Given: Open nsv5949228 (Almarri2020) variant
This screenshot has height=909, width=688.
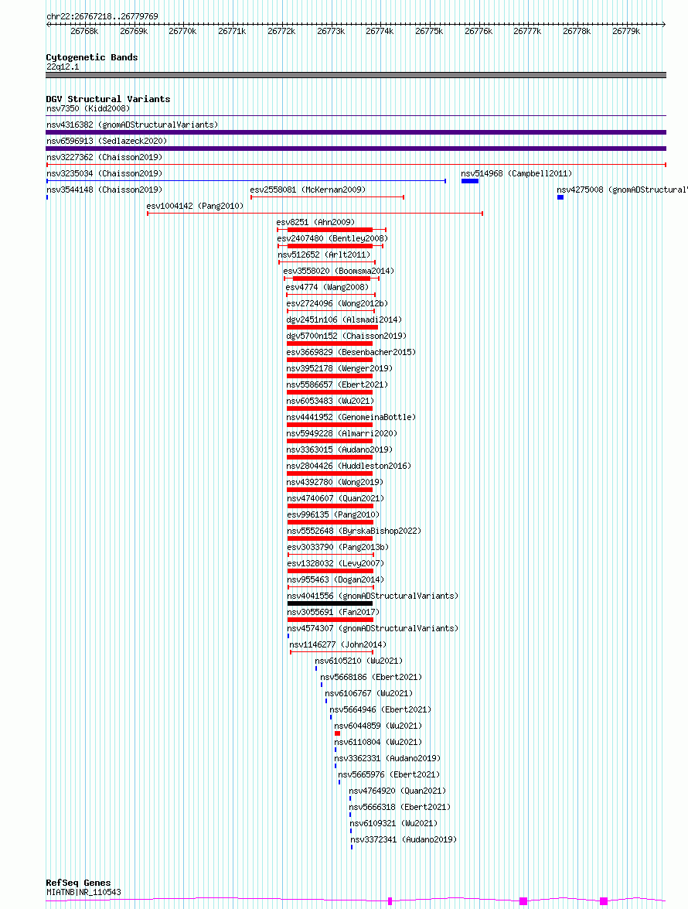Looking at the screenshot, I should click(342, 433).
